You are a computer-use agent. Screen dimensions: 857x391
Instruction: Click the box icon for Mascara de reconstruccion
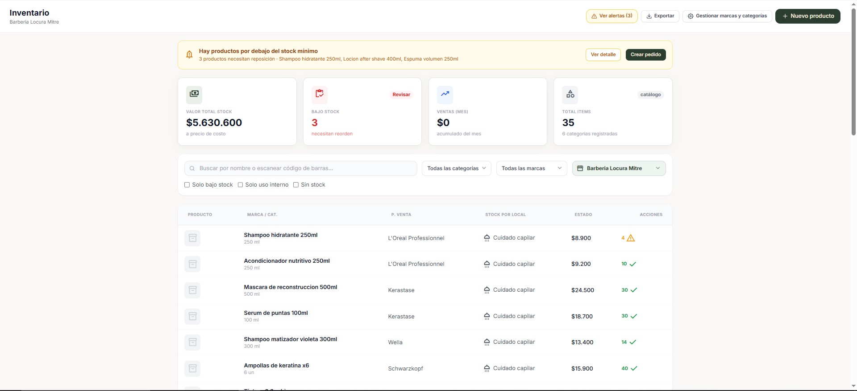[x=192, y=290]
